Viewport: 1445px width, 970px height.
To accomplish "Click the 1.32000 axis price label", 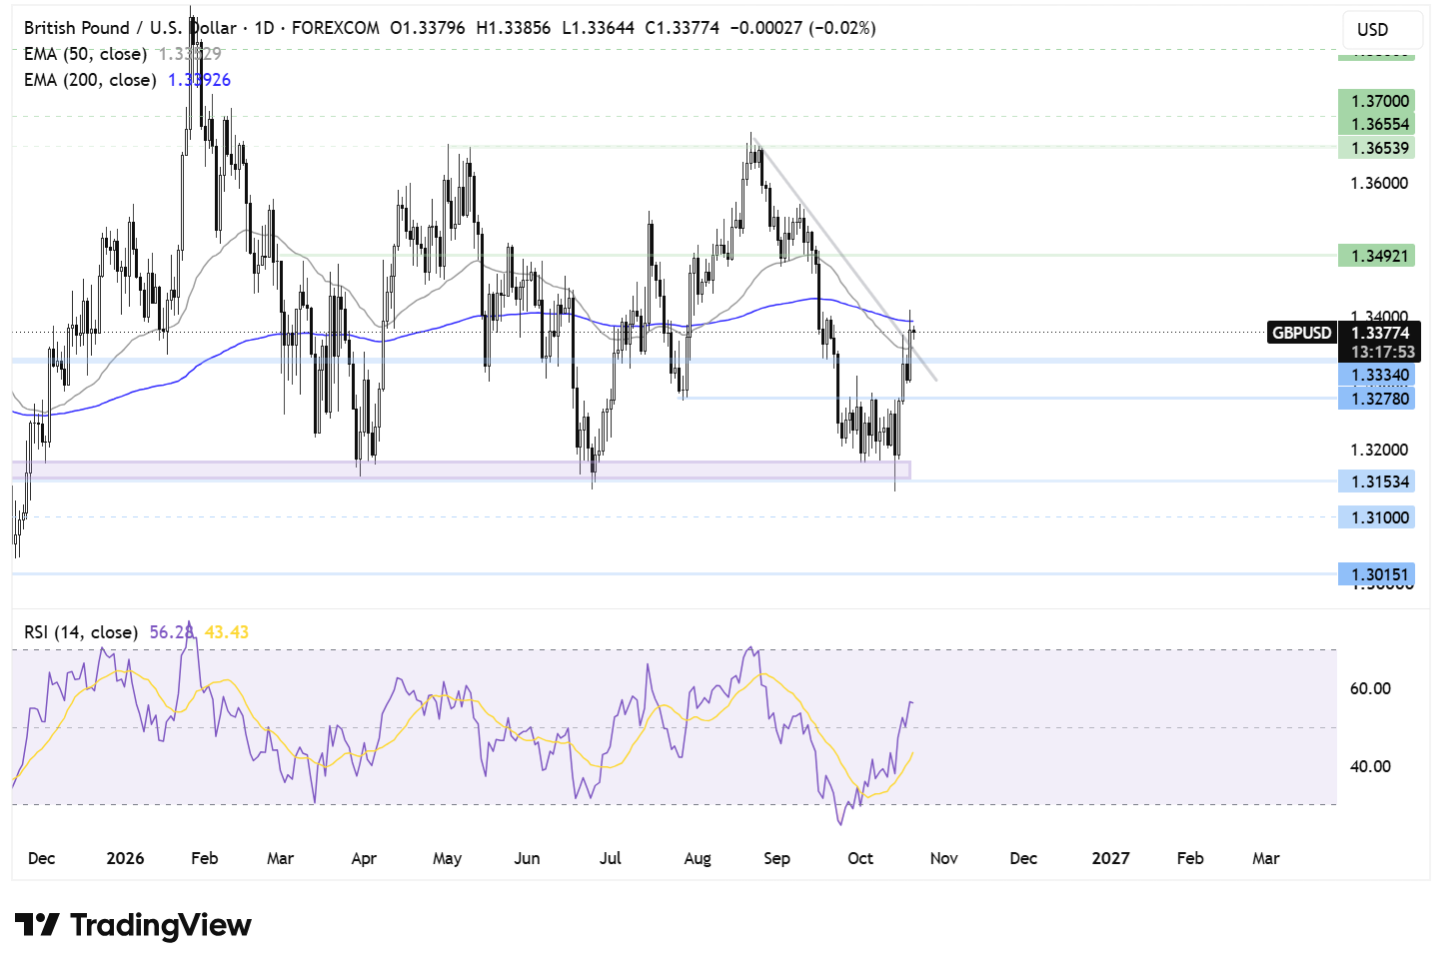I will [1379, 450].
